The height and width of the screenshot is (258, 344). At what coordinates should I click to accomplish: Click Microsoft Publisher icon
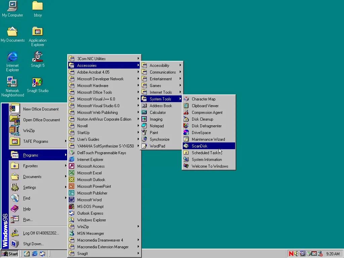[72, 193]
